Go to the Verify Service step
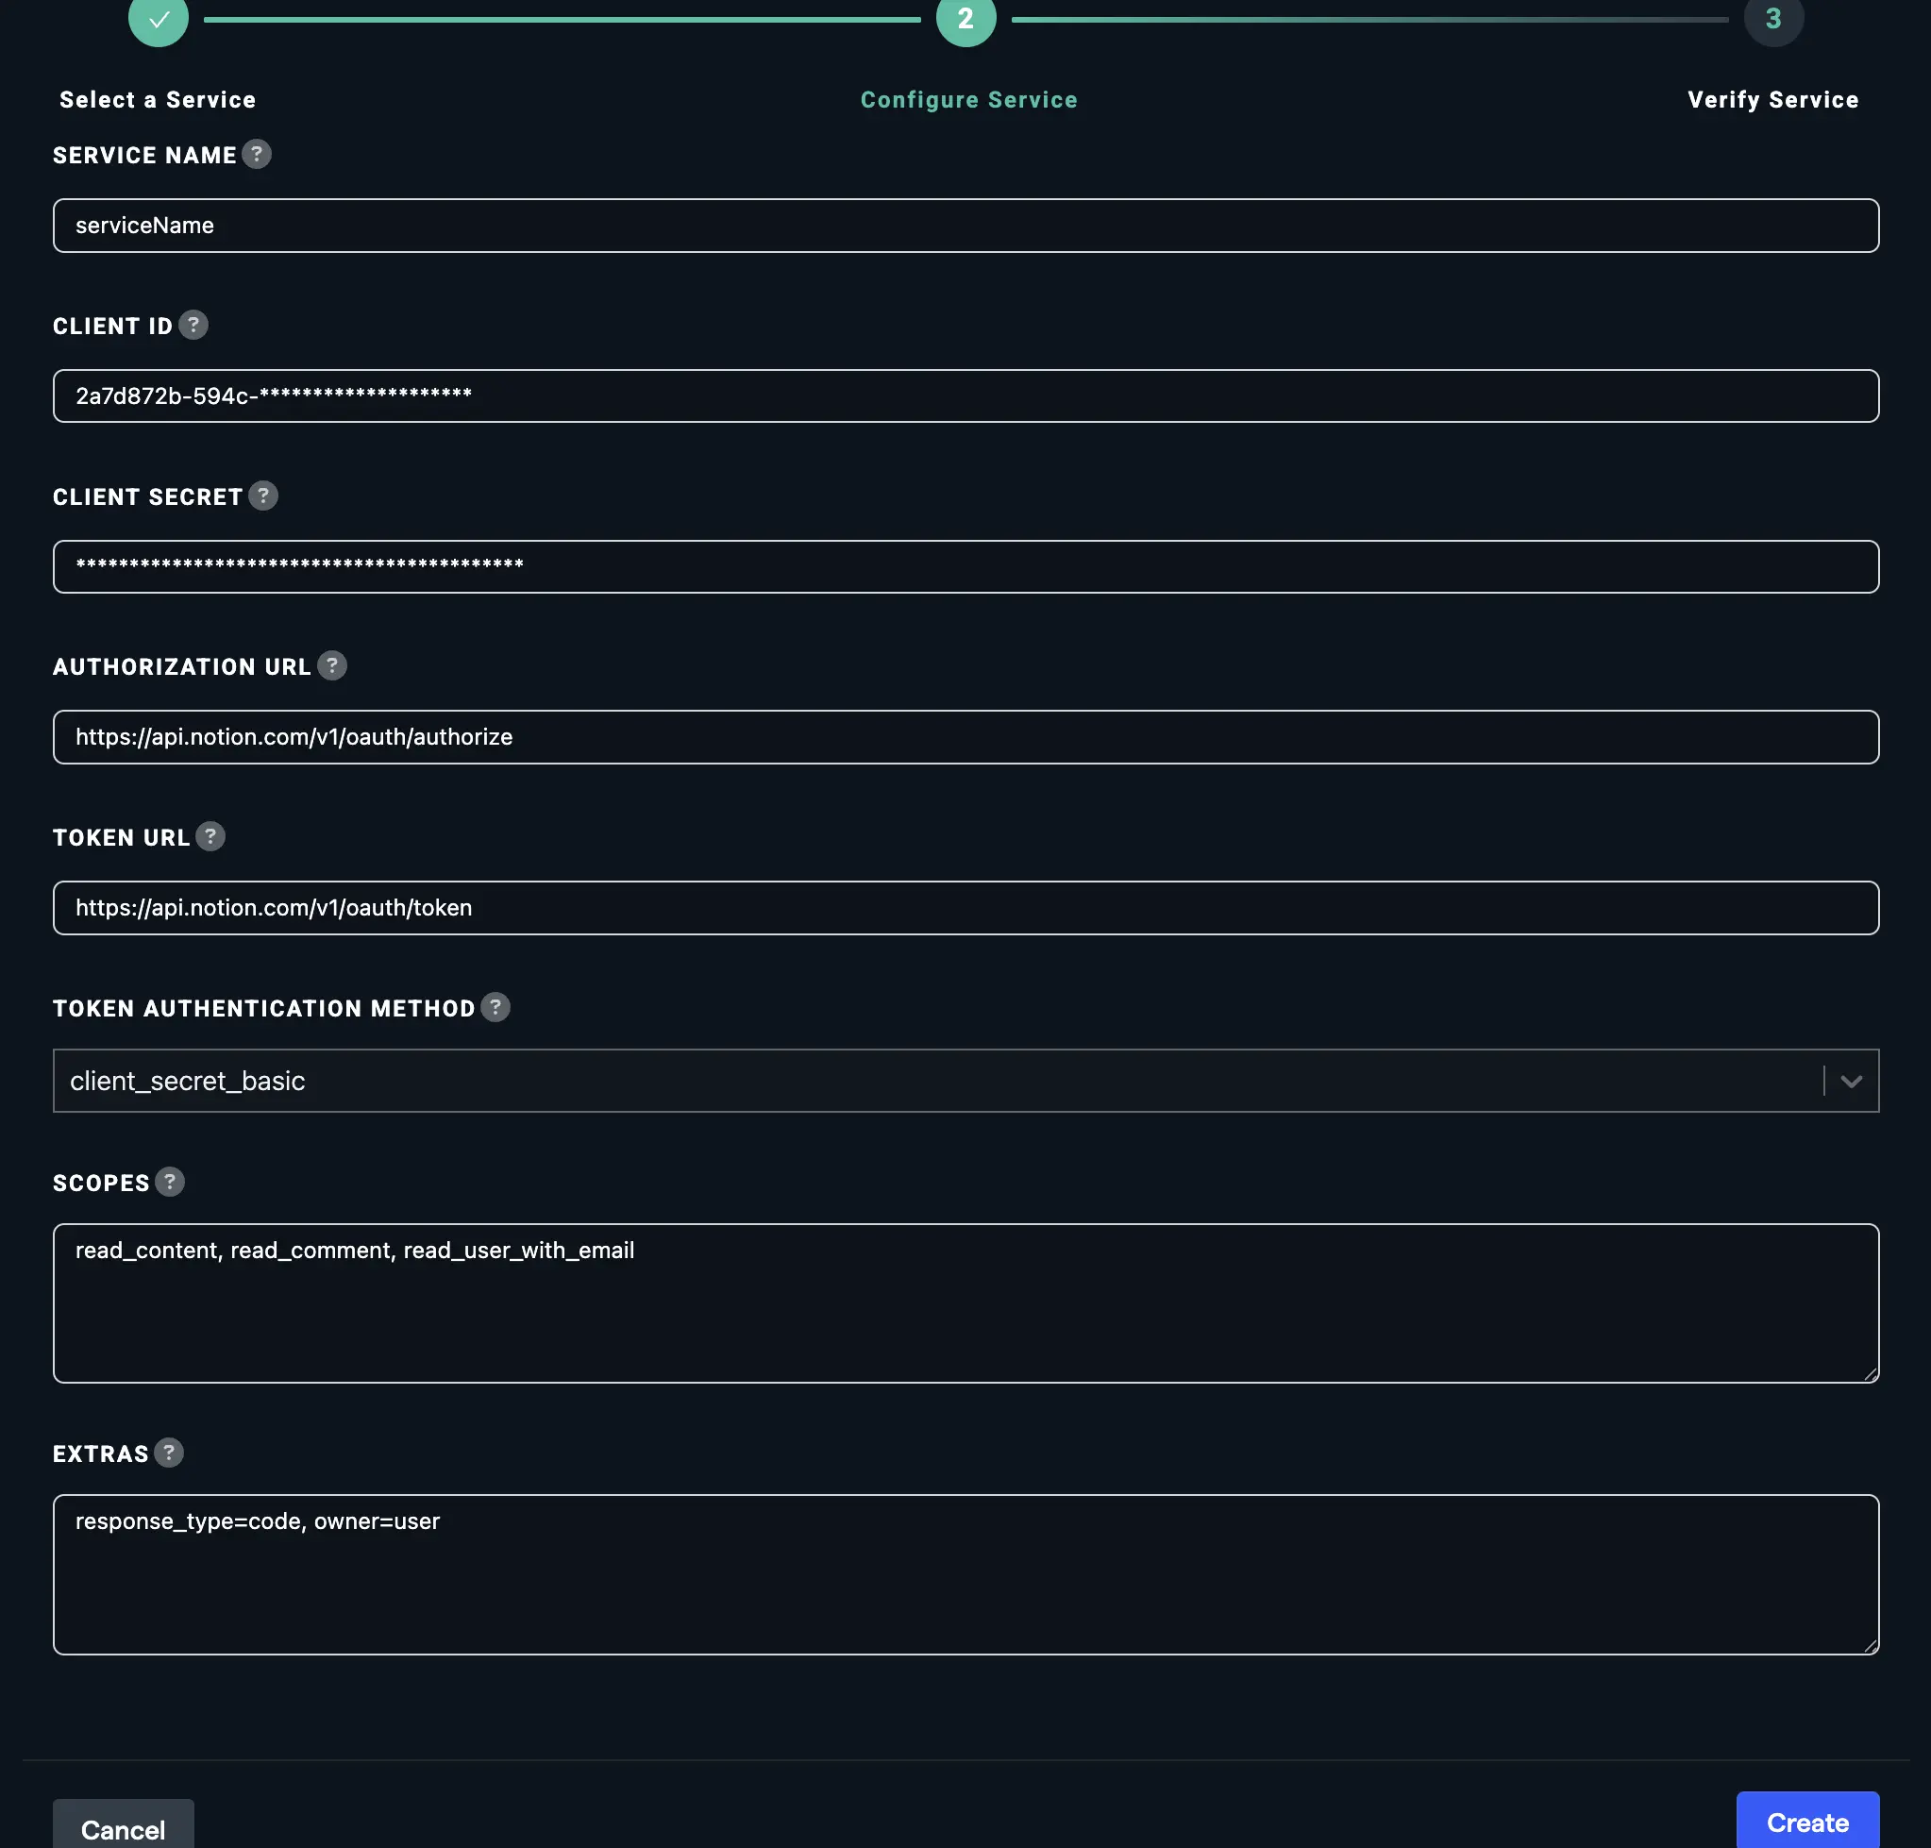The image size is (1931, 1848). click(x=1771, y=98)
